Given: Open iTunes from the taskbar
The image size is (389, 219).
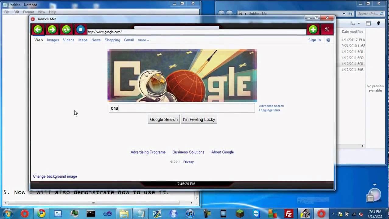Looking at the screenshot, I should click(x=190, y=214).
